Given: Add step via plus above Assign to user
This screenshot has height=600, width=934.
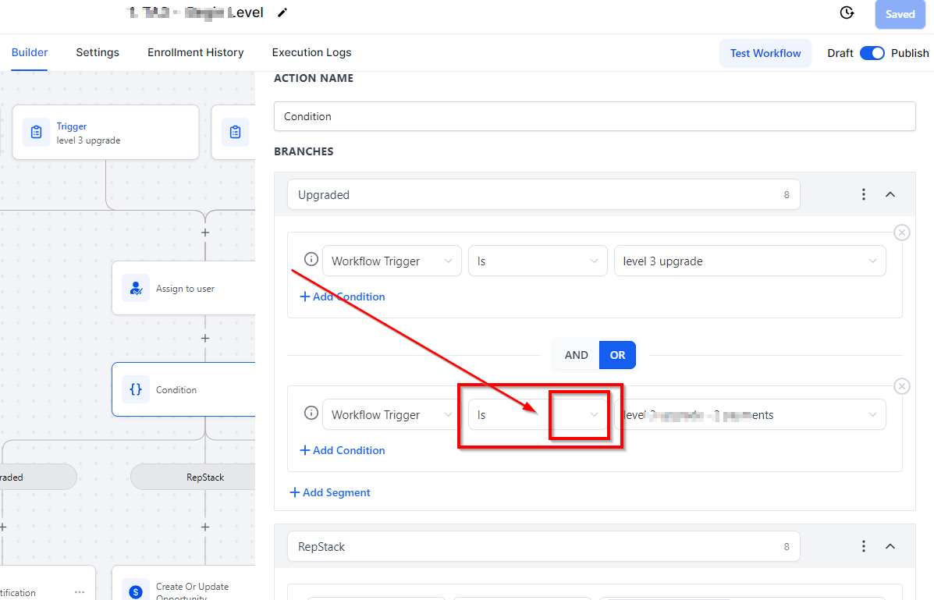Looking at the screenshot, I should [x=205, y=233].
